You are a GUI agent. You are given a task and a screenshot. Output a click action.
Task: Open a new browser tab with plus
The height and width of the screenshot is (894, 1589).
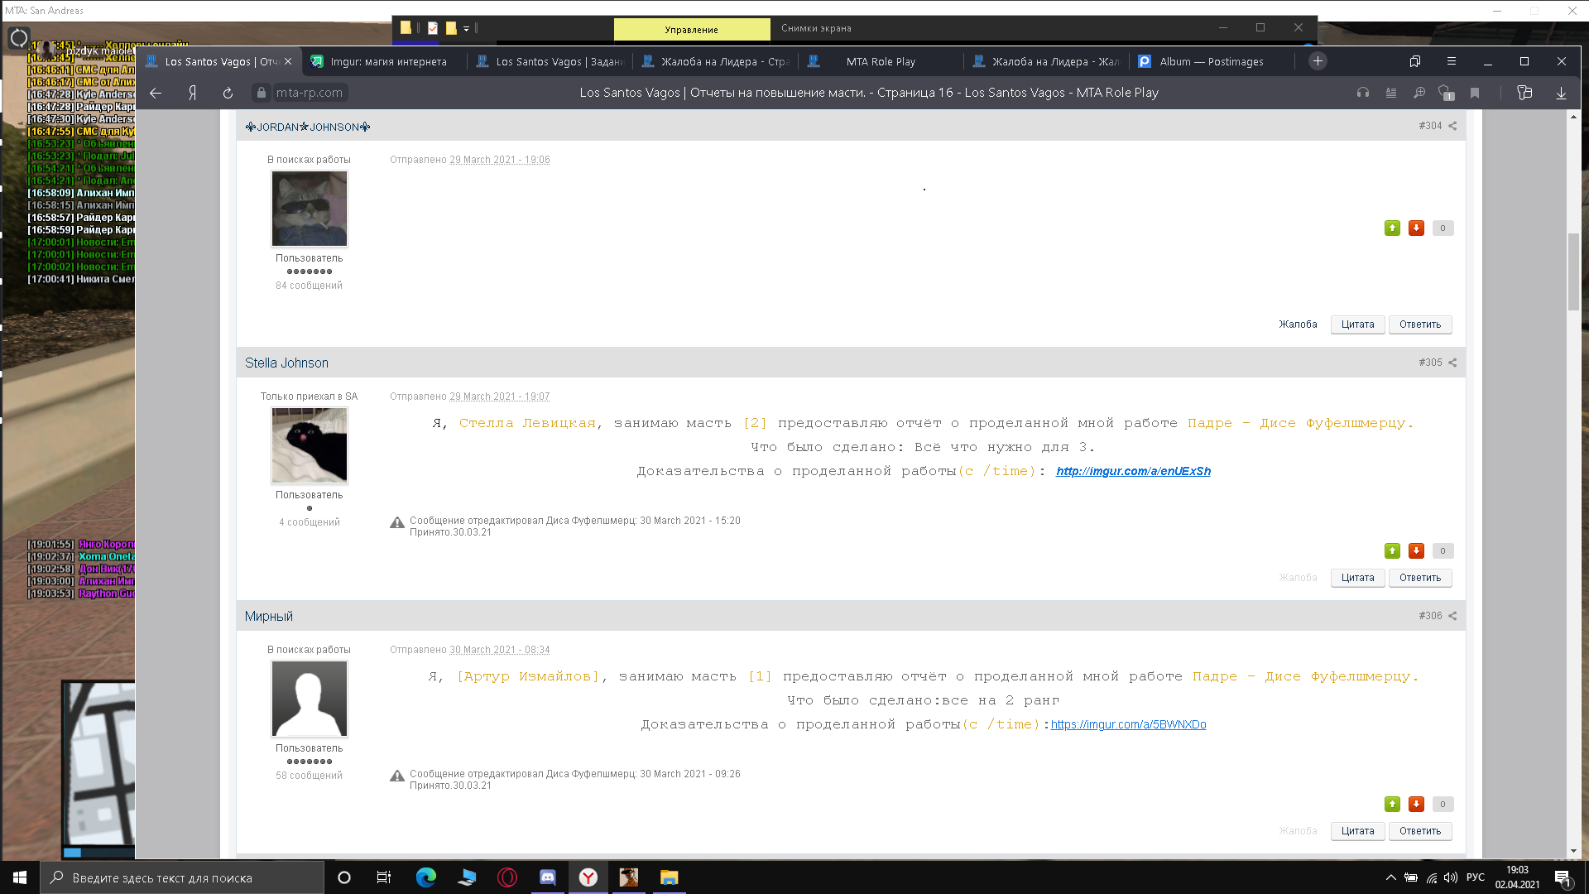(x=1318, y=61)
